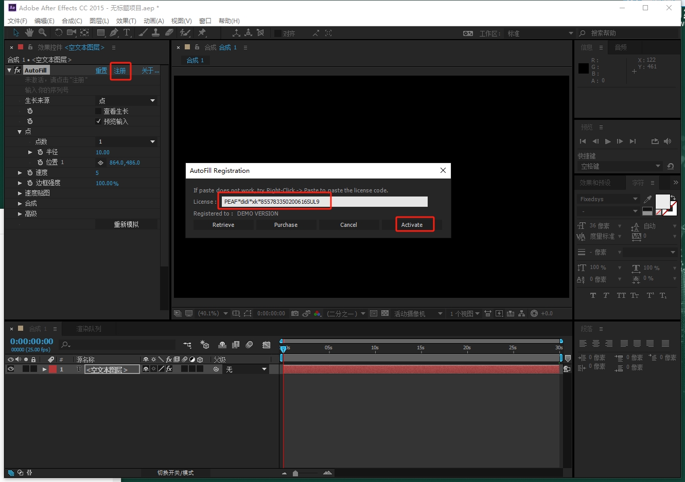
Task: Click the eyedropper in Character panel
Action: 648,199
